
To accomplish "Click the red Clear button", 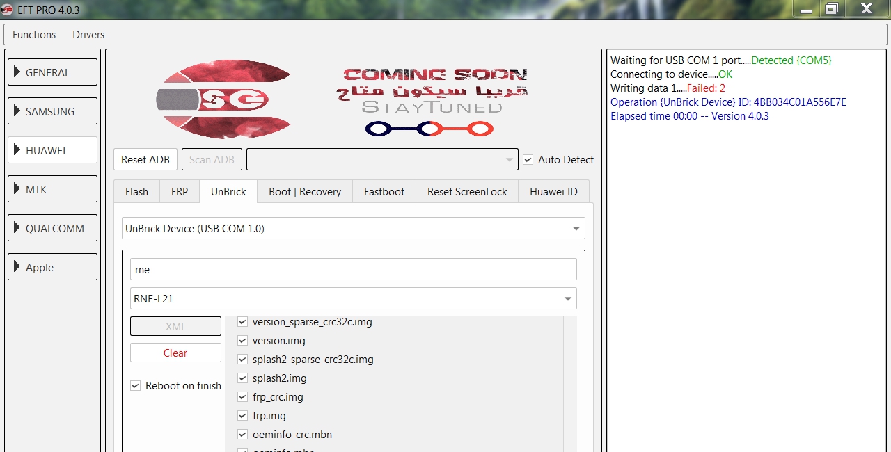I will coord(175,353).
